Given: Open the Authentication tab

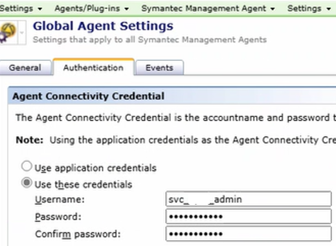Looking at the screenshot, I should click(x=93, y=67).
